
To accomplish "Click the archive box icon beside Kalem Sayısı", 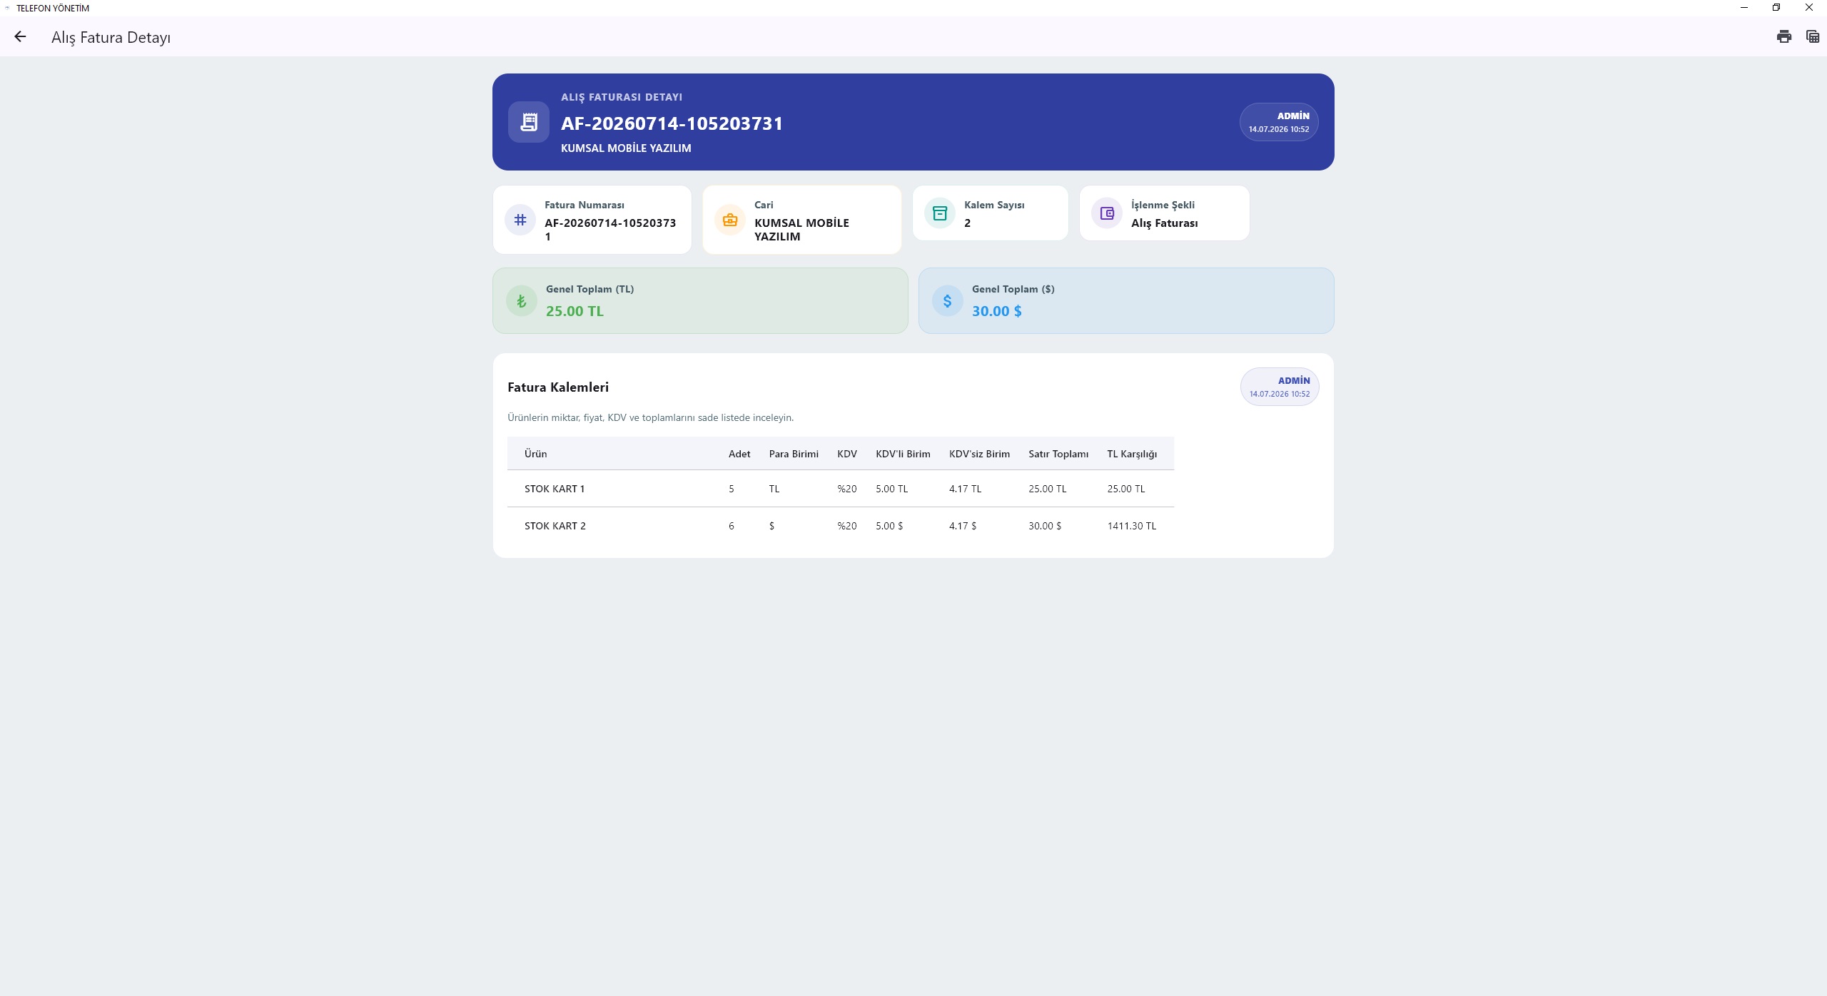I will coord(940,213).
